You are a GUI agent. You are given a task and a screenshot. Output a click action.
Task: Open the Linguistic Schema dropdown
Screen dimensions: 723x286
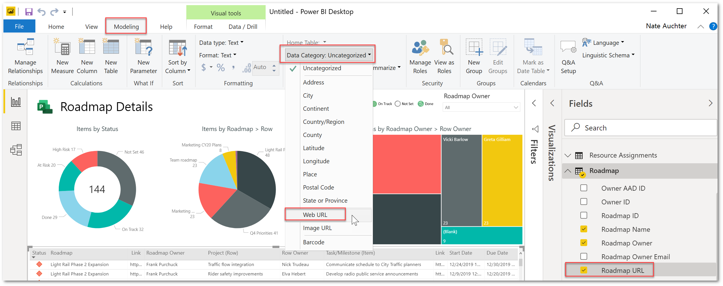coord(608,55)
